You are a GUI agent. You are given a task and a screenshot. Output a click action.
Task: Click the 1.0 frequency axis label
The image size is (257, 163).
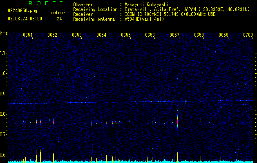(3, 73)
